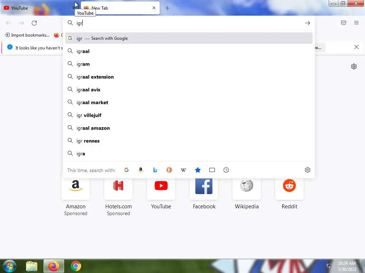Search this time with Google icon
Screen dimensions: 365x273
127,170
